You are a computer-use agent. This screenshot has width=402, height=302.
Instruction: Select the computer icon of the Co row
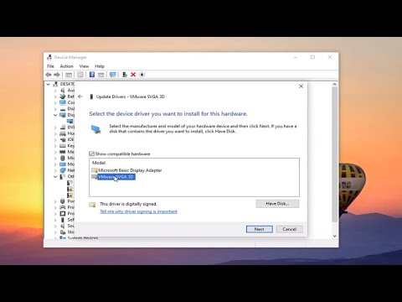[x=63, y=102]
